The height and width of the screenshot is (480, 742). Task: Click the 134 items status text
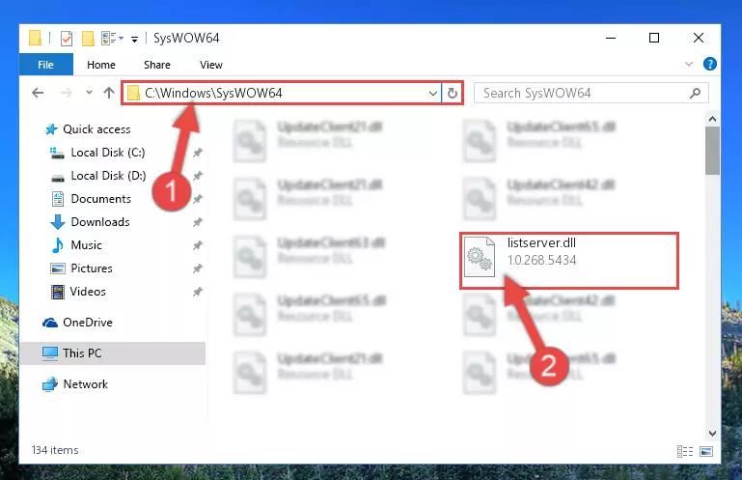[x=55, y=450]
